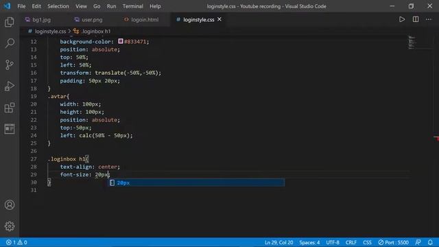
Task: Minimize the Visual Studio Code window
Action: 392,6
